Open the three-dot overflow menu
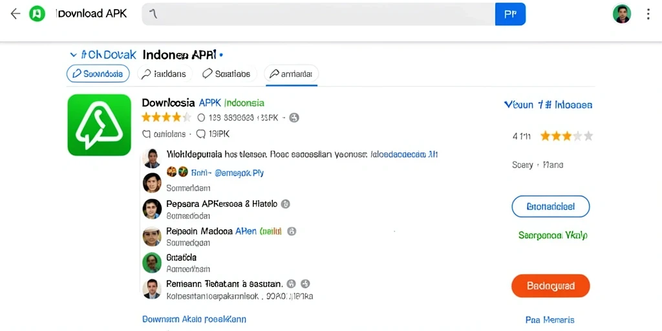 [x=648, y=14]
